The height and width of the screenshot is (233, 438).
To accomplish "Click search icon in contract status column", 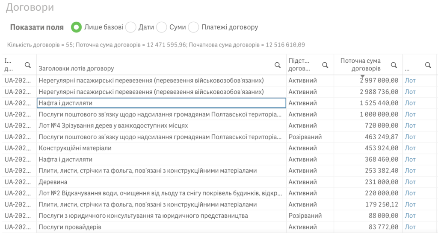I will pos(325,65).
